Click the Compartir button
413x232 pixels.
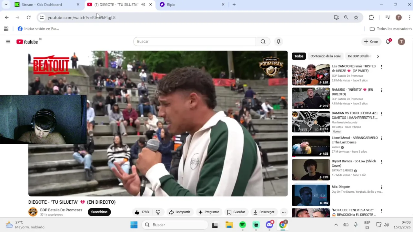(x=180, y=212)
